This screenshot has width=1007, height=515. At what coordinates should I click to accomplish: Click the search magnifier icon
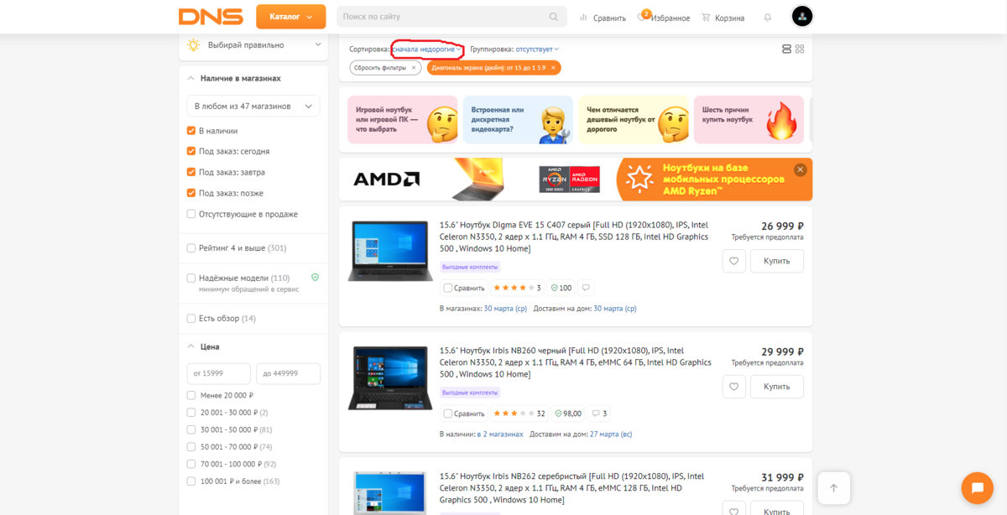pos(554,17)
